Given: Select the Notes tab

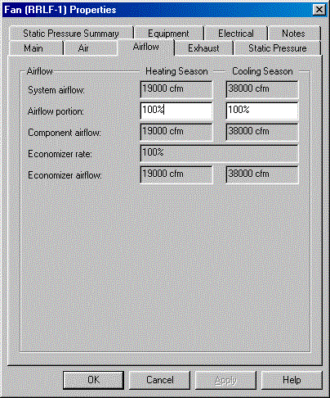Looking at the screenshot, I should coord(293,34).
